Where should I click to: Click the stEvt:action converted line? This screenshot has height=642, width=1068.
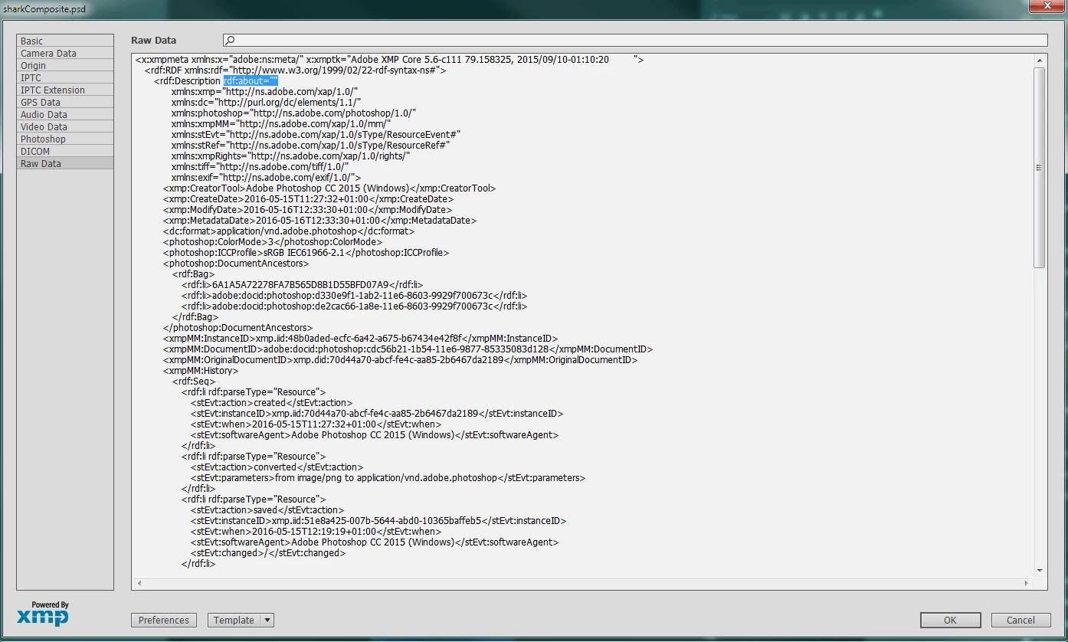[x=277, y=467]
